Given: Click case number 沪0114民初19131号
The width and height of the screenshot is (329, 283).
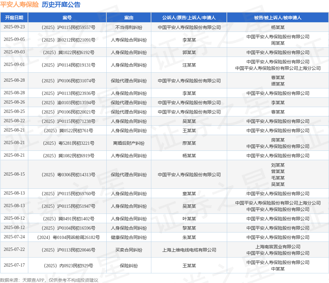Looking at the screenshot, I should pos(68,65).
